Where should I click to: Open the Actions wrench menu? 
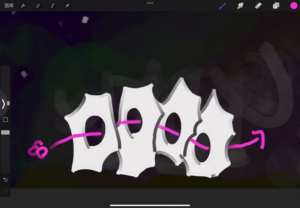(x=23, y=6)
